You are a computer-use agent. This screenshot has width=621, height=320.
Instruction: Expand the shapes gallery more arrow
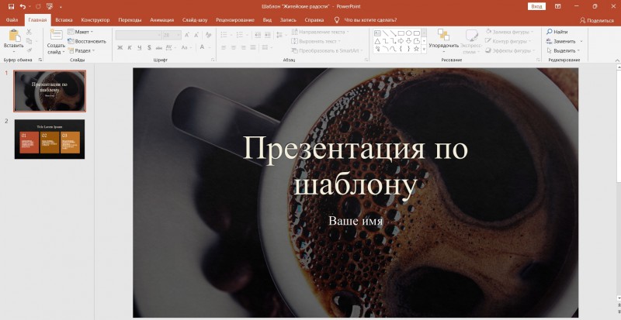pos(424,50)
